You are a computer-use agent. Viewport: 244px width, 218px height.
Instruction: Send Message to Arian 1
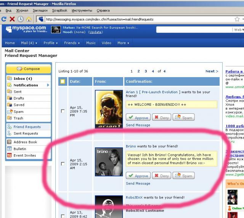click(x=138, y=125)
